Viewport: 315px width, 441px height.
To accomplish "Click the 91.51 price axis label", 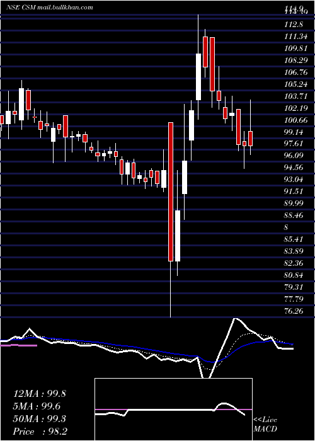I will [x=294, y=192].
